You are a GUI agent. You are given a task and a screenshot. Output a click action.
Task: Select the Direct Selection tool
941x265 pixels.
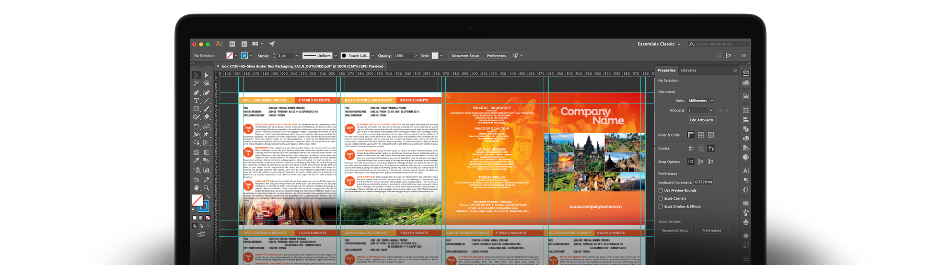coord(207,75)
